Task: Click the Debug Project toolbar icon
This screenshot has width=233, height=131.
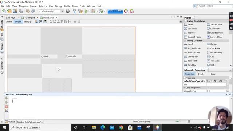Action: (x=94, y=11)
